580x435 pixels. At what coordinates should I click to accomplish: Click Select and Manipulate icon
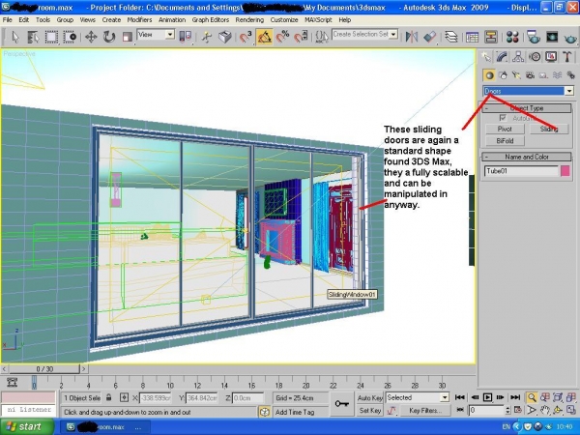pyautogui.click(x=207, y=37)
